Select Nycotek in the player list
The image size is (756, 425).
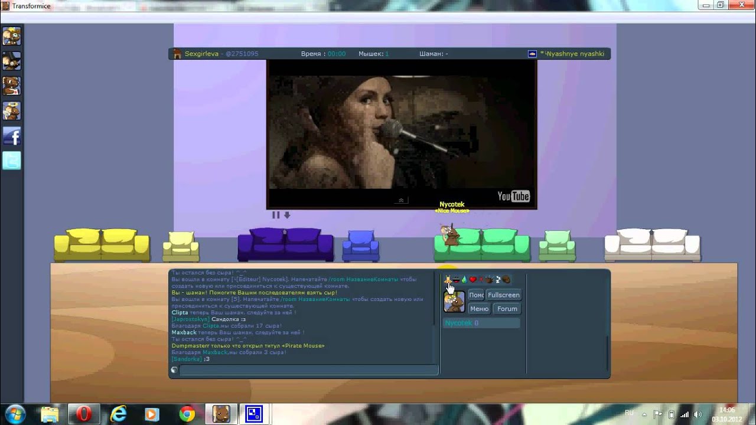tap(481, 323)
